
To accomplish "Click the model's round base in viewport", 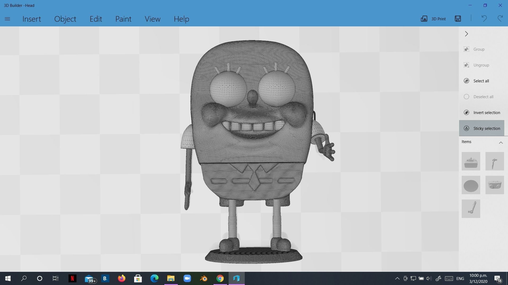I will tap(253, 255).
